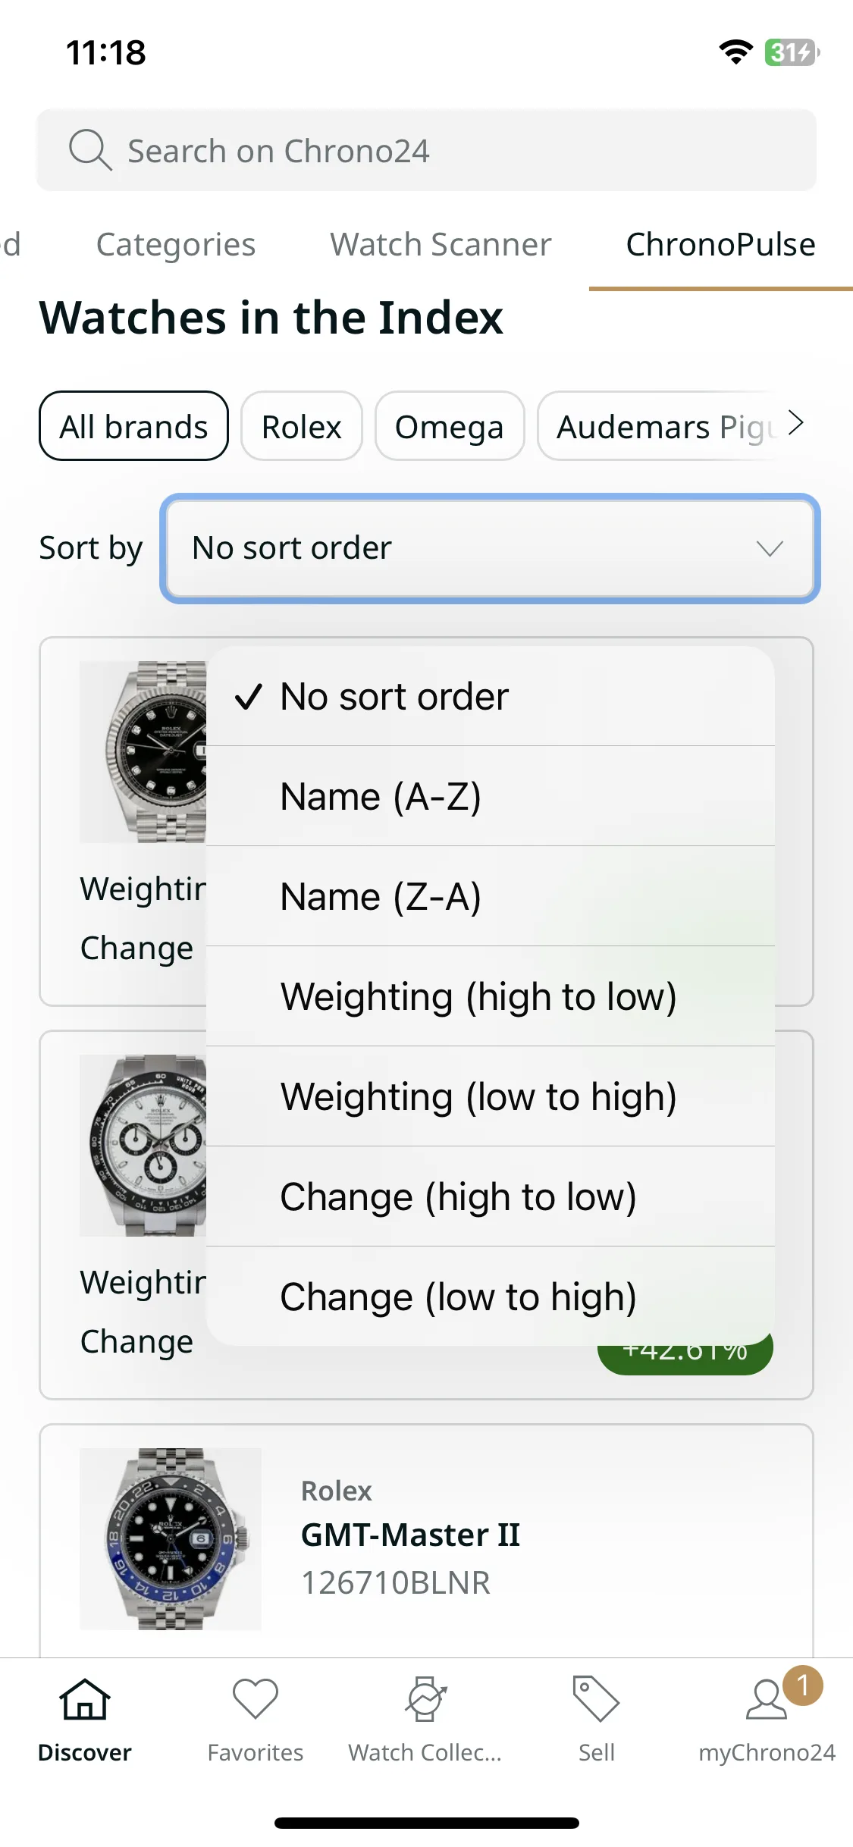Tap the notification badge on myChrono24
This screenshot has width=853, height=1847.
coord(803,1686)
